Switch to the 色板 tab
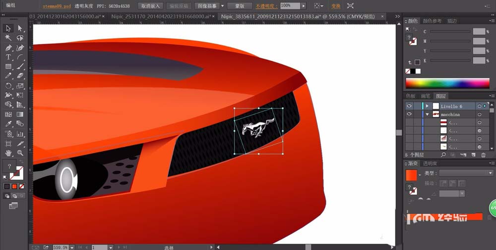This screenshot has width=496, height=250. coord(411,96)
